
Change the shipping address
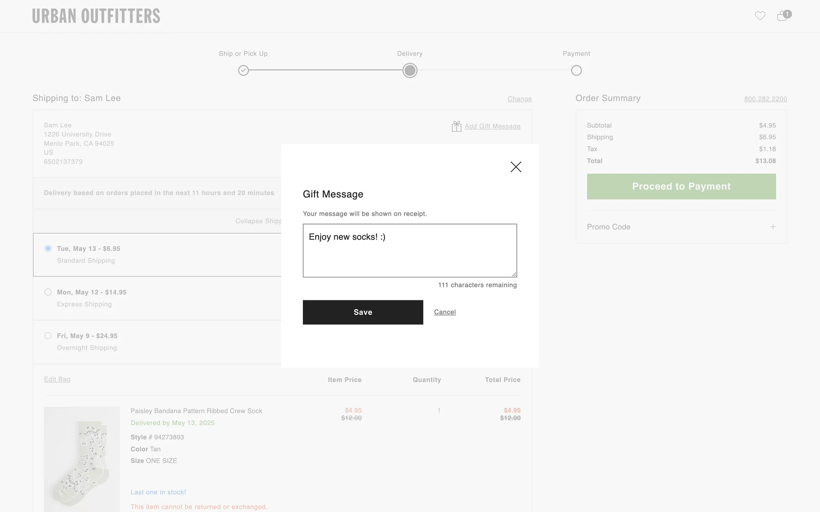coord(519,99)
